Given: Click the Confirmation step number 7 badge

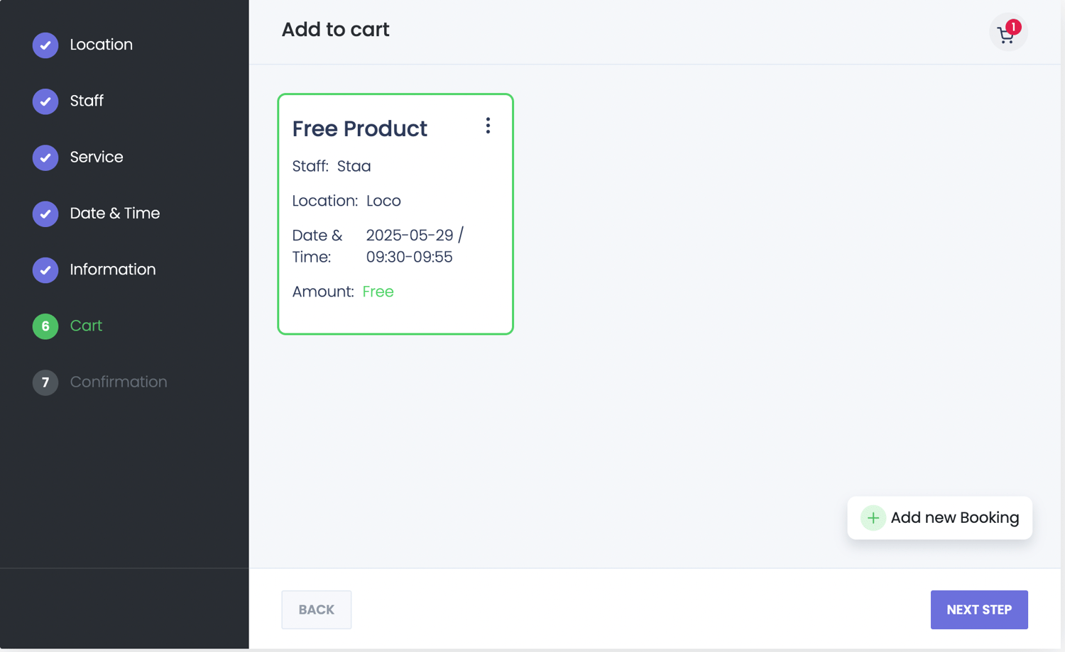Looking at the screenshot, I should coord(45,382).
